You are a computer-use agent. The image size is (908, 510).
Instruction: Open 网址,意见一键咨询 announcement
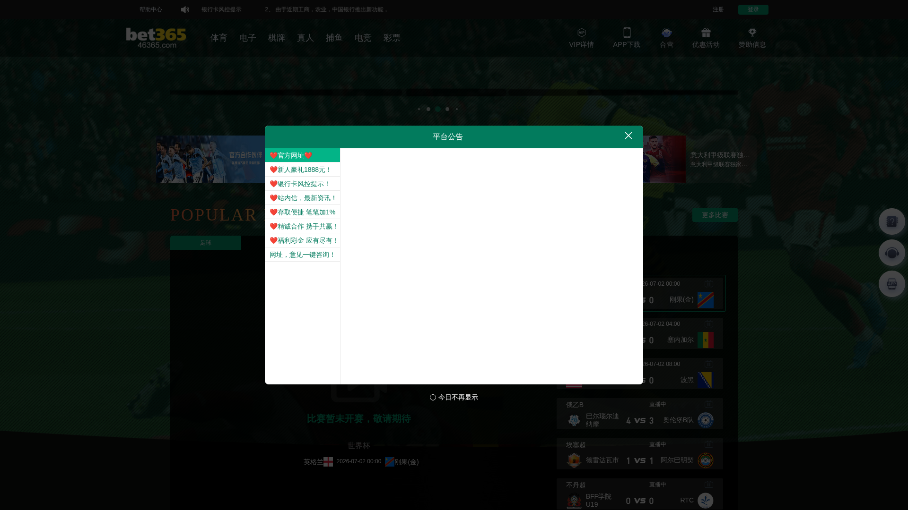pos(302,255)
